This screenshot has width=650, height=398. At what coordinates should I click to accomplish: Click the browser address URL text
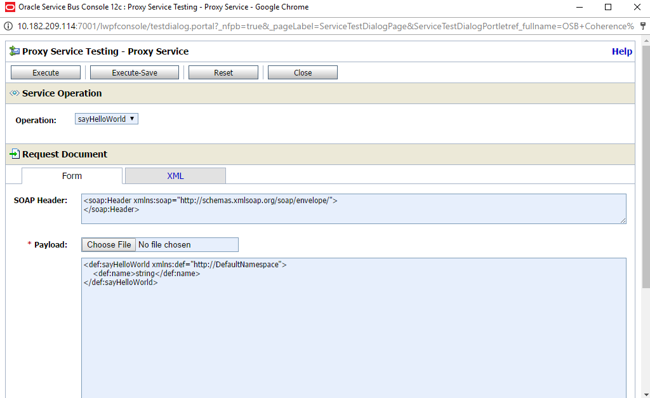pyautogui.click(x=326, y=26)
